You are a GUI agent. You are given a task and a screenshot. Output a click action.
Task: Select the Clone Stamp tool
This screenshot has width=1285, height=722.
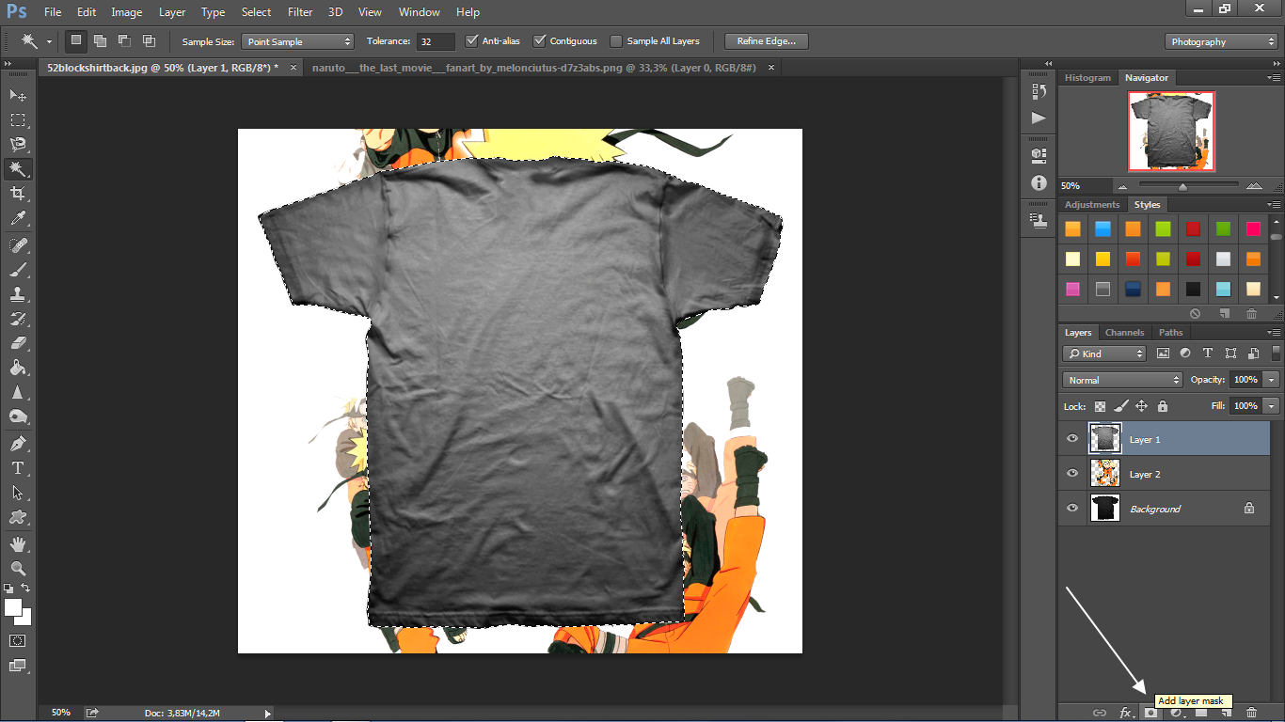coord(18,293)
